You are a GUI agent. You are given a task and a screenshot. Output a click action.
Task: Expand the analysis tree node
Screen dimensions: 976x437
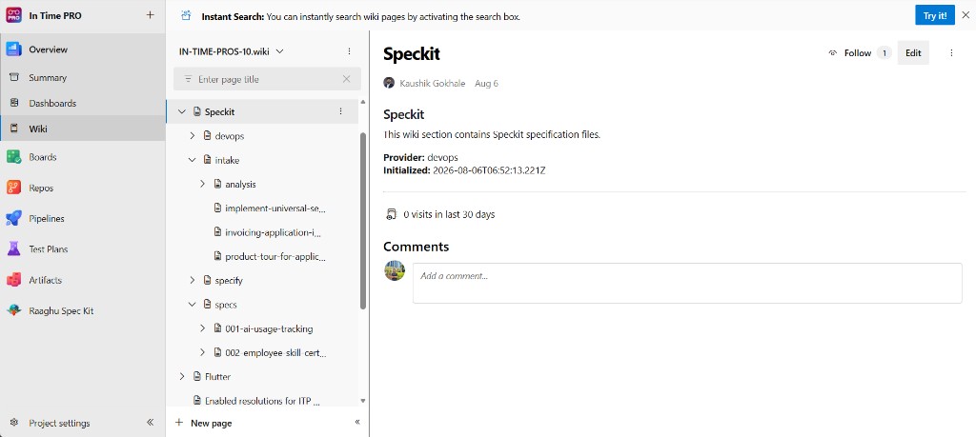click(x=202, y=184)
